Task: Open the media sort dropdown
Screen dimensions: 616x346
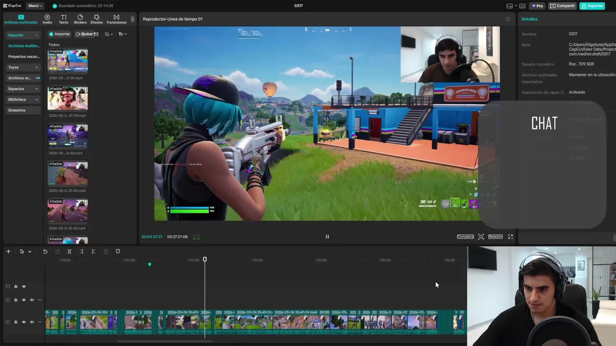Action: (x=109, y=34)
